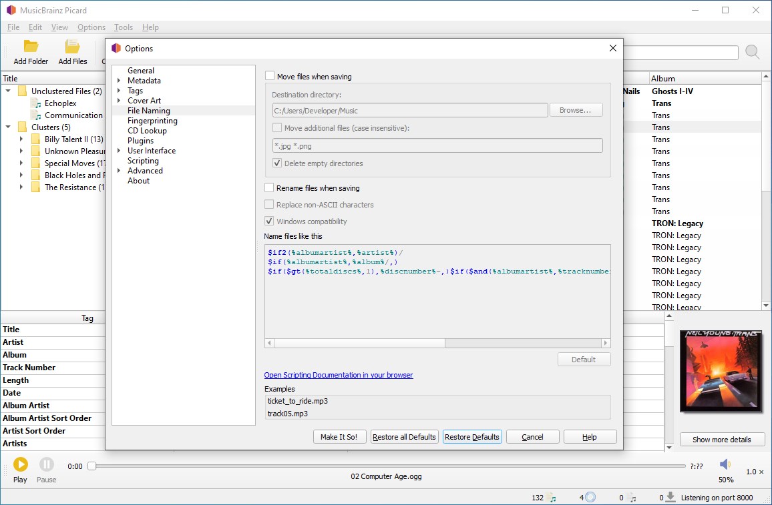Viewport: 772px width, 505px height.
Task: Mute audio via the speaker icon
Action: [725, 464]
